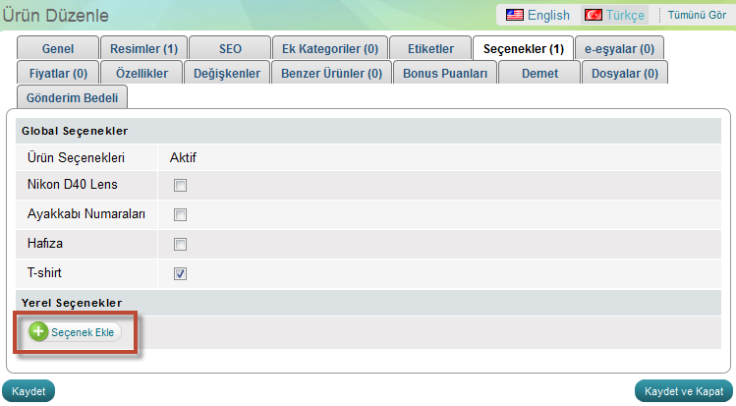
Task: Click the green plus Seçenek Ekle icon
Action: (38, 332)
